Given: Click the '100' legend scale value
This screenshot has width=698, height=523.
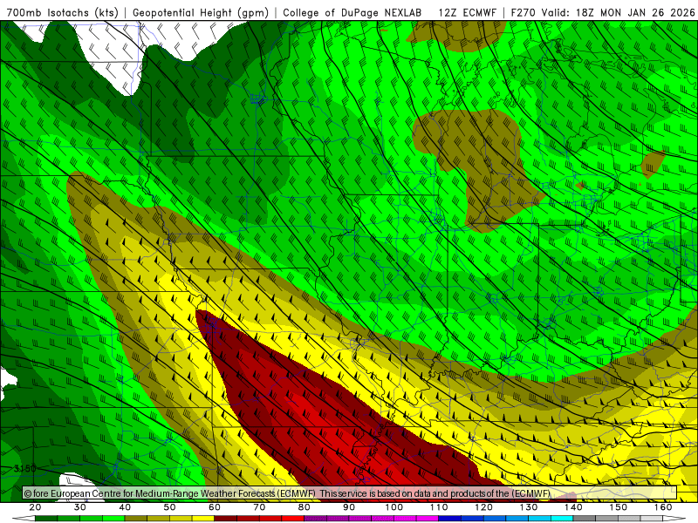Looking at the screenshot, I should [394, 507].
